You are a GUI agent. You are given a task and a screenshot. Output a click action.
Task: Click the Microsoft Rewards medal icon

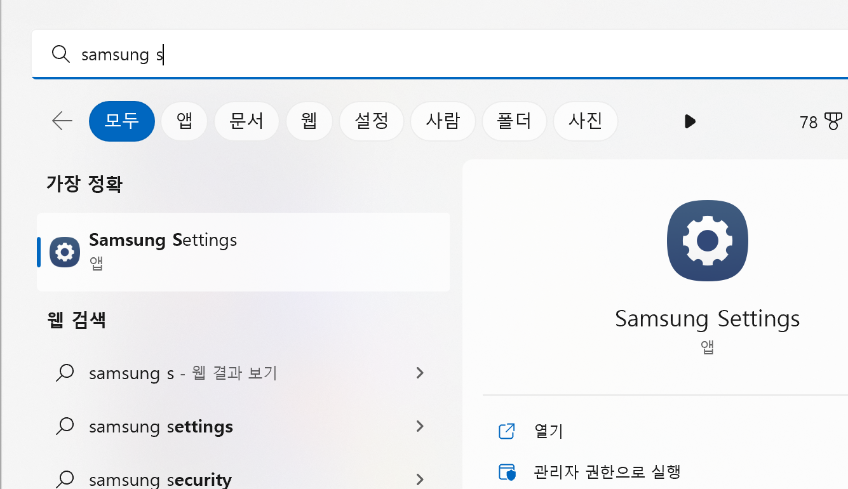click(x=834, y=121)
